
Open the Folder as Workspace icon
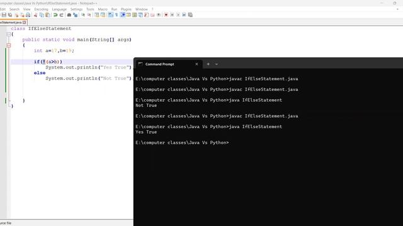(x=152, y=15)
